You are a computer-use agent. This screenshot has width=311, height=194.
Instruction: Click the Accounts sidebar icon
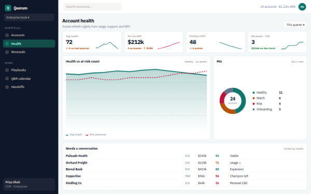7,35
